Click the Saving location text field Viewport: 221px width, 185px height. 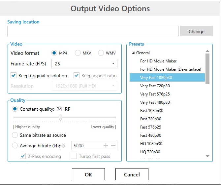93,31
